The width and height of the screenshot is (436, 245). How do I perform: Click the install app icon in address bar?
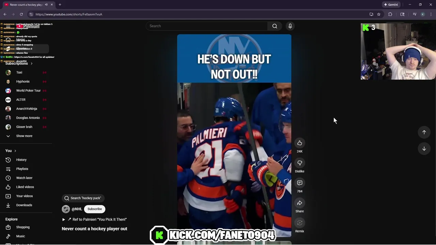coord(371,14)
